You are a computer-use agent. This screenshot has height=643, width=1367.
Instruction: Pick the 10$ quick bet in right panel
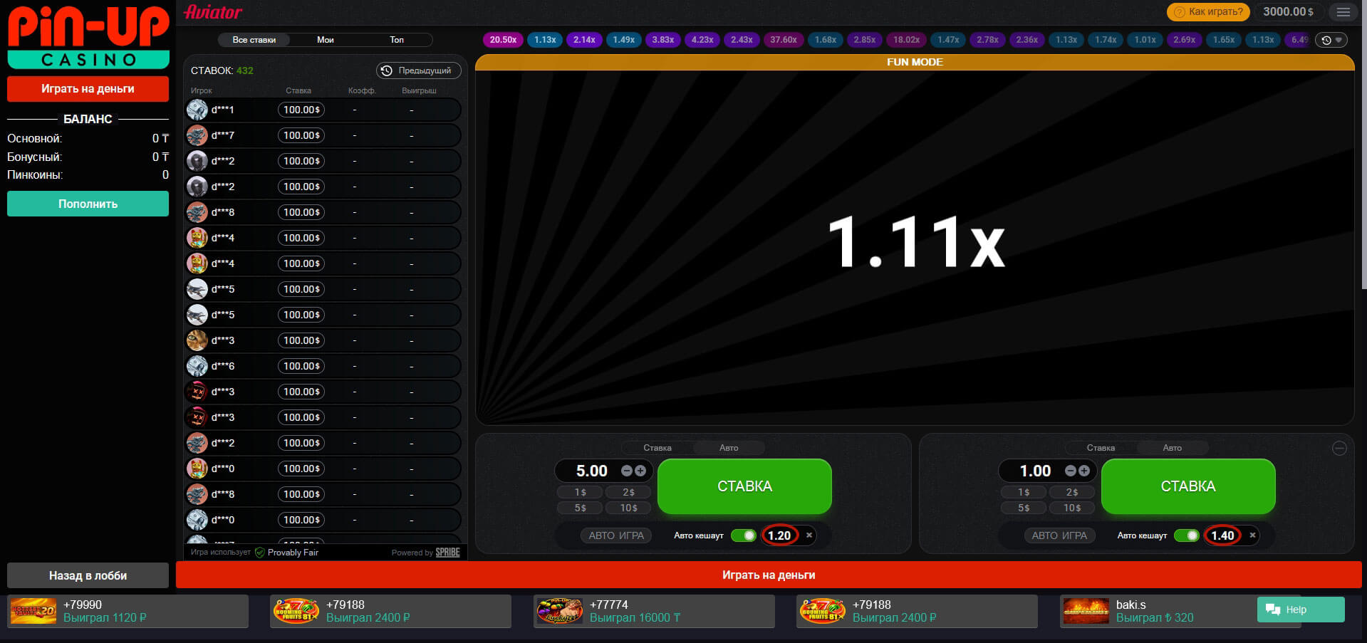point(1072,508)
